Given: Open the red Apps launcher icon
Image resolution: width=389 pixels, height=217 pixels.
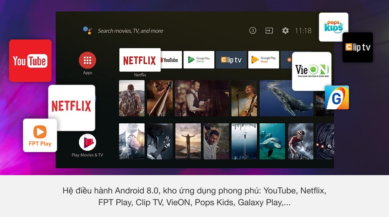Looking at the screenshot, I should coord(87,60).
